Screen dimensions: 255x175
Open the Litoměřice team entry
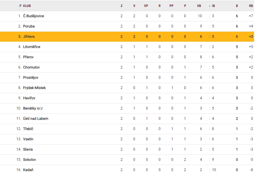click(x=32, y=47)
